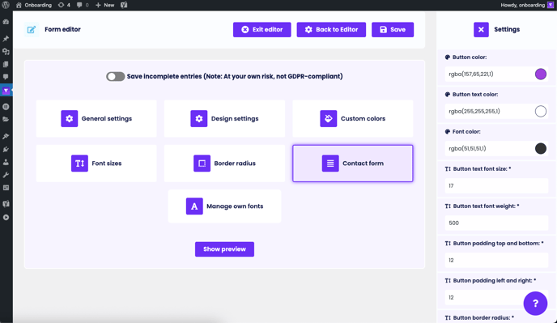This screenshot has height=323, width=557.
Task: Click the Show preview button
Action: (224, 249)
